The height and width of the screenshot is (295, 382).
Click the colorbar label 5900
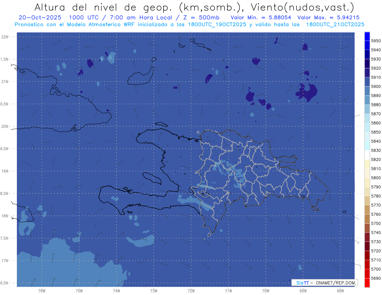tap(376, 87)
